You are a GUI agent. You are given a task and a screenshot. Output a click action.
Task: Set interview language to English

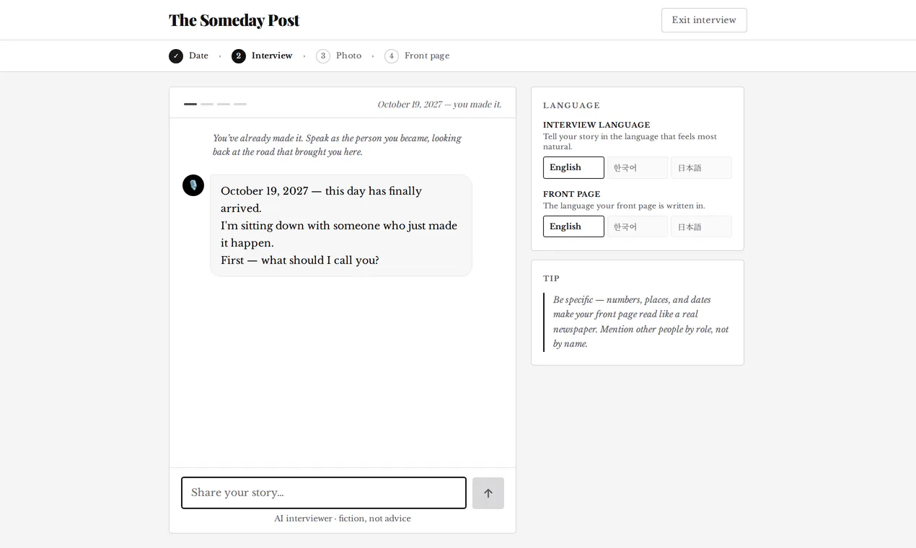click(x=573, y=167)
